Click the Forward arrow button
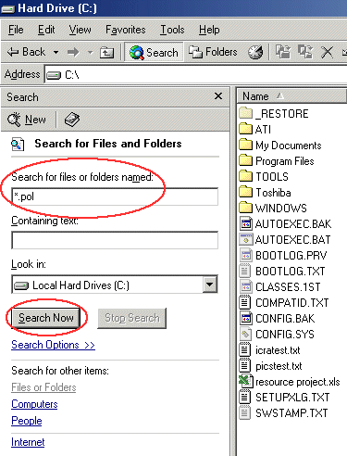 point(73,52)
